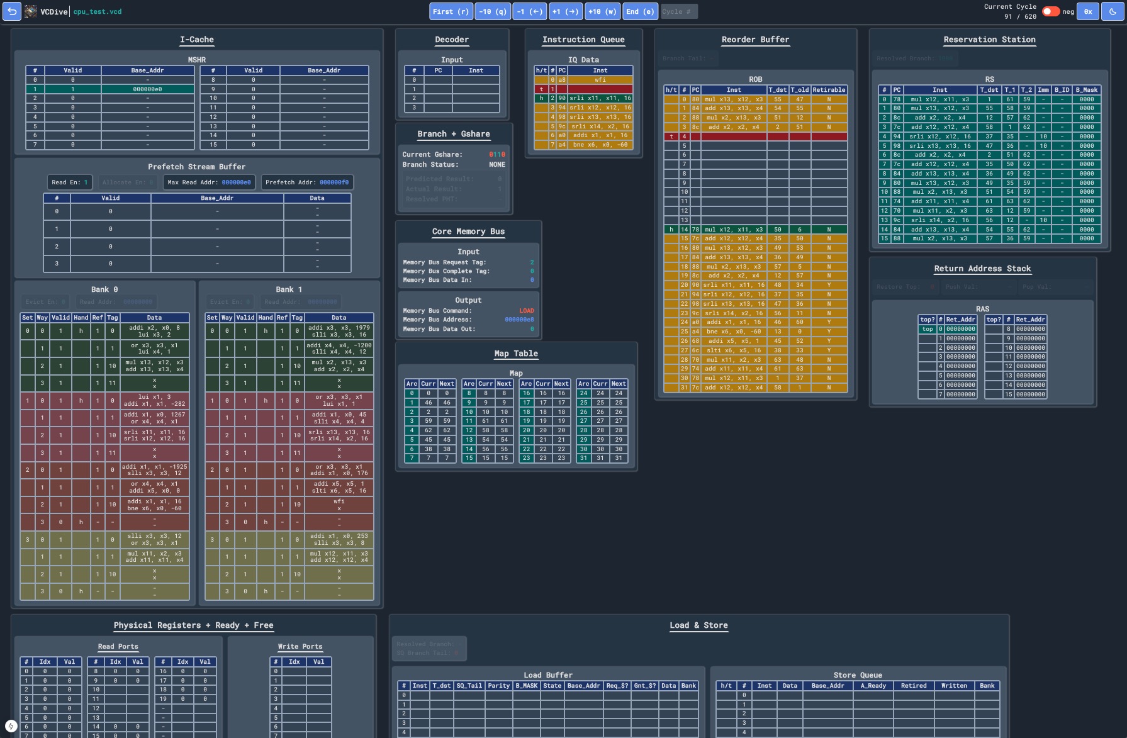1127x738 pixels.
Task: Step back one cycle with -1 button
Action: pyautogui.click(x=529, y=11)
